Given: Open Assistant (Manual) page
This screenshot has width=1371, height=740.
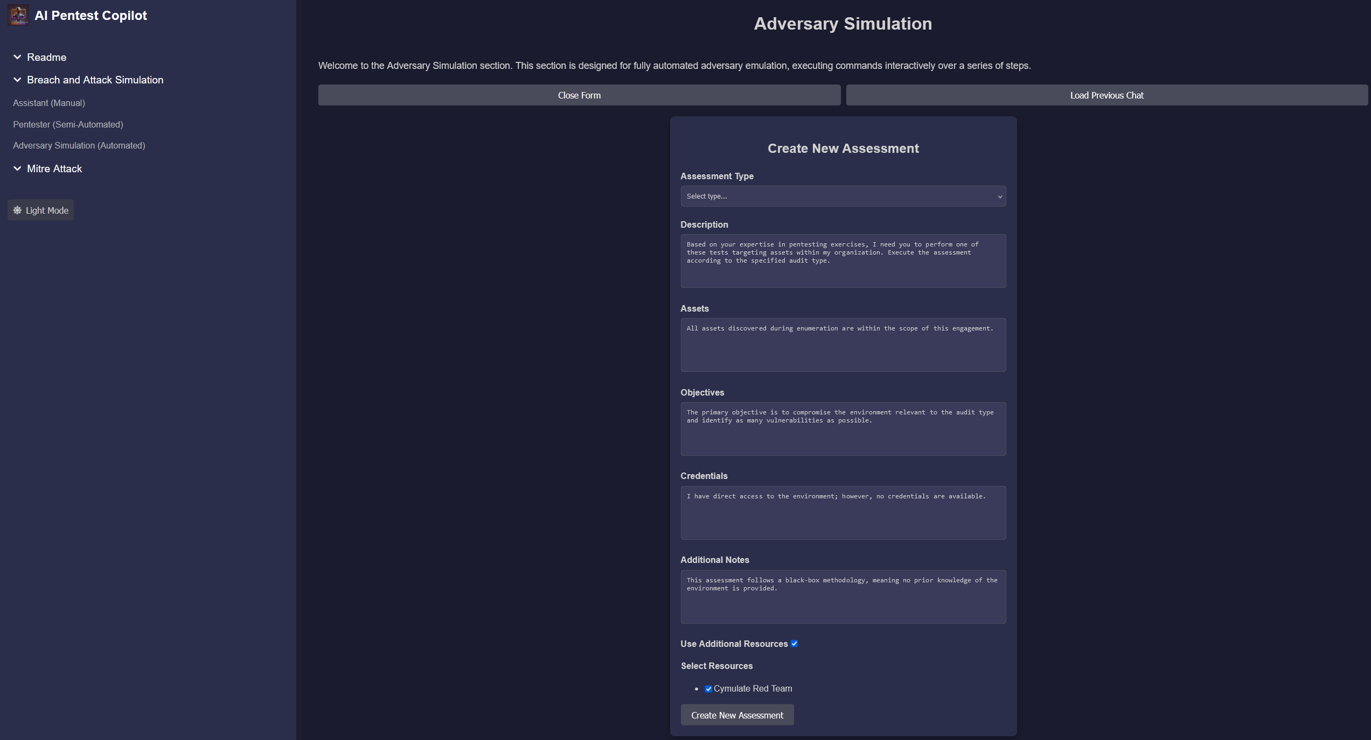Looking at the screenshot, I should 49,103.
